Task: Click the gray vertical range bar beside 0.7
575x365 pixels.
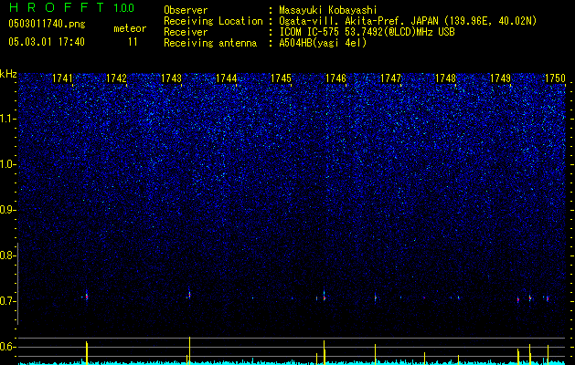Action: (17, 284)
